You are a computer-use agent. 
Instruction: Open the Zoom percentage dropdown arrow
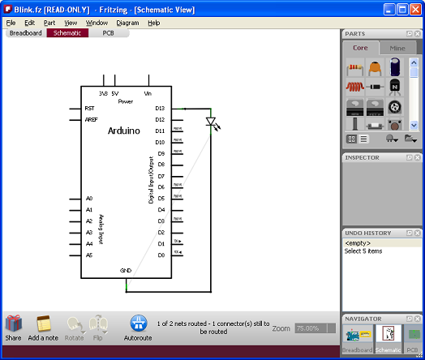click(x=331, y=328)
